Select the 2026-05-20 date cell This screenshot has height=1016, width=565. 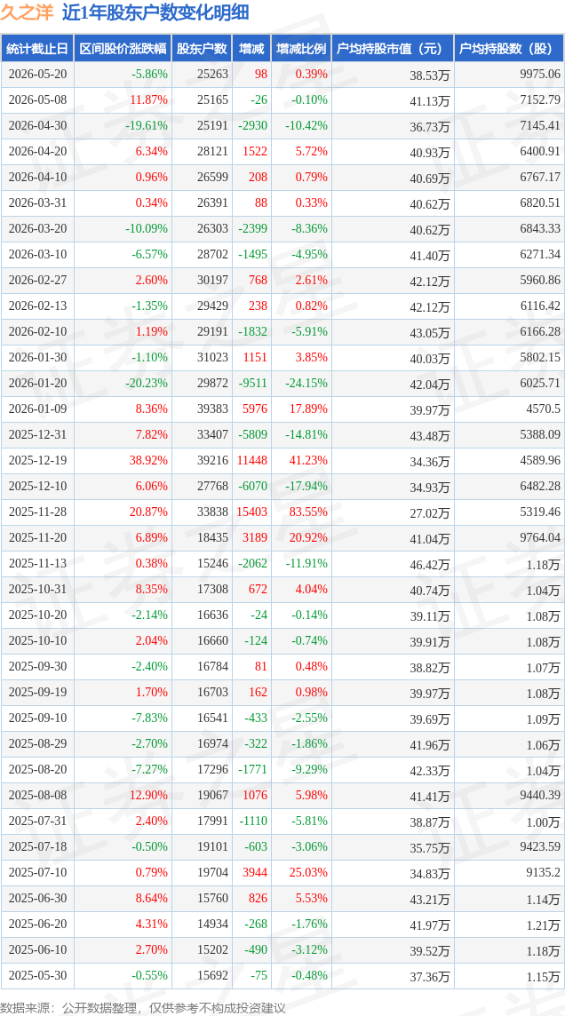pos(37,74)
